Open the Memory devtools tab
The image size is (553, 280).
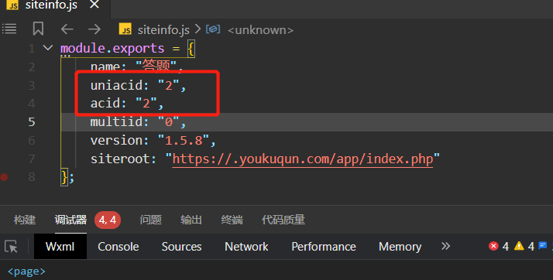pyautogui.click(x=400, y=247)
